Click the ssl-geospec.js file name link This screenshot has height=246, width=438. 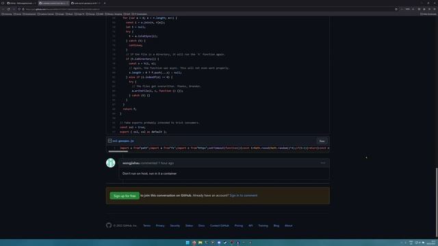pos(123,141)
